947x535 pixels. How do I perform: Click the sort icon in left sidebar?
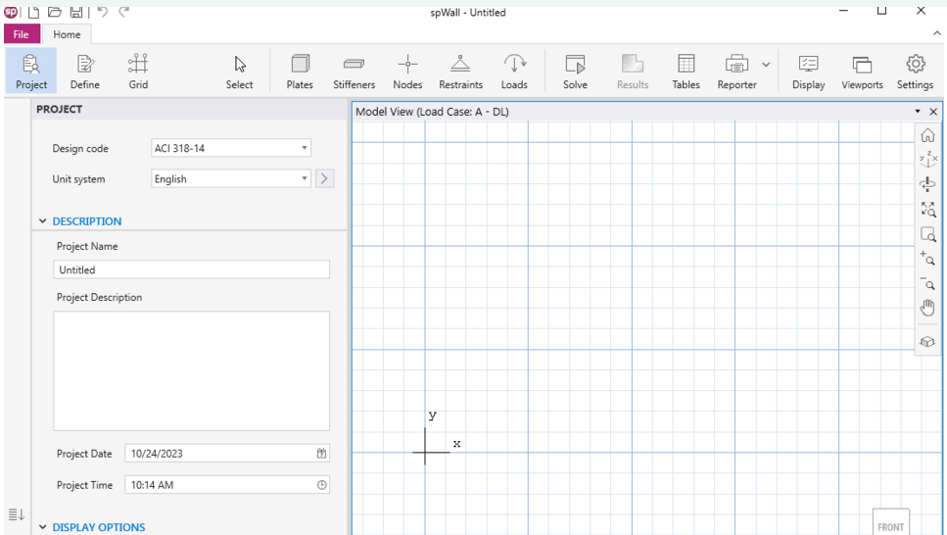[x=17, y=514]
